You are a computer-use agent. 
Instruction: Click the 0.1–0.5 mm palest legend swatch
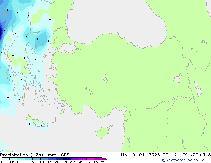[6, 159]
